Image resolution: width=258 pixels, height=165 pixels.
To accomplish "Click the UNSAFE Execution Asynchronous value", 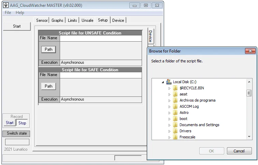I will (x=101, y=63).
